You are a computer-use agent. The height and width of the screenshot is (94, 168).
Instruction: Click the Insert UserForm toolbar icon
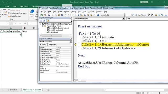tap(45, 15)
